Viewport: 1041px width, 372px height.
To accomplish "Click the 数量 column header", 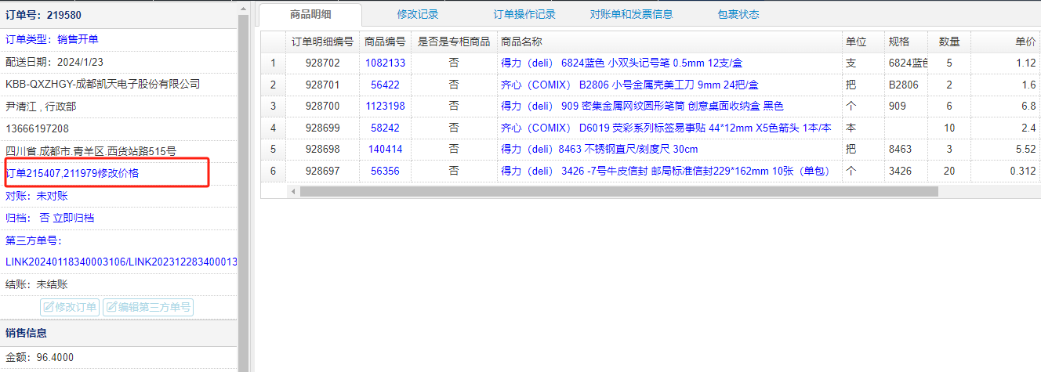I will click(x=949, y=42).
